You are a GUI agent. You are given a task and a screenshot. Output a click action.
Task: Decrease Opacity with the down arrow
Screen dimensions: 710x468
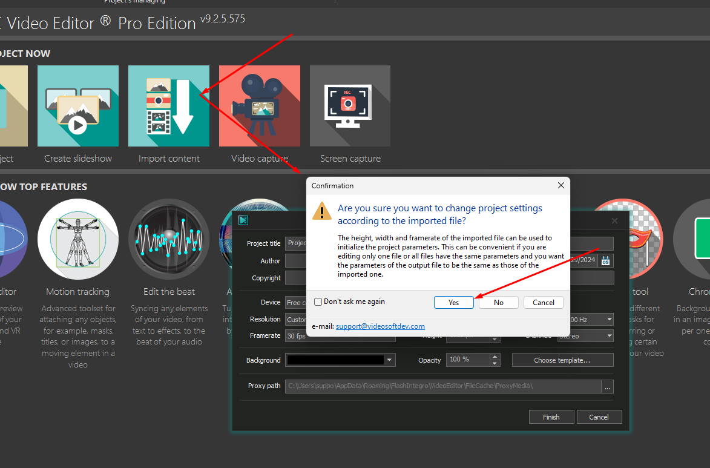coord(495,363)
